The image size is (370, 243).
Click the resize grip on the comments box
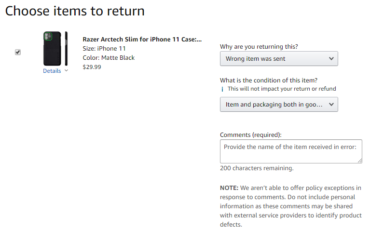359,161
